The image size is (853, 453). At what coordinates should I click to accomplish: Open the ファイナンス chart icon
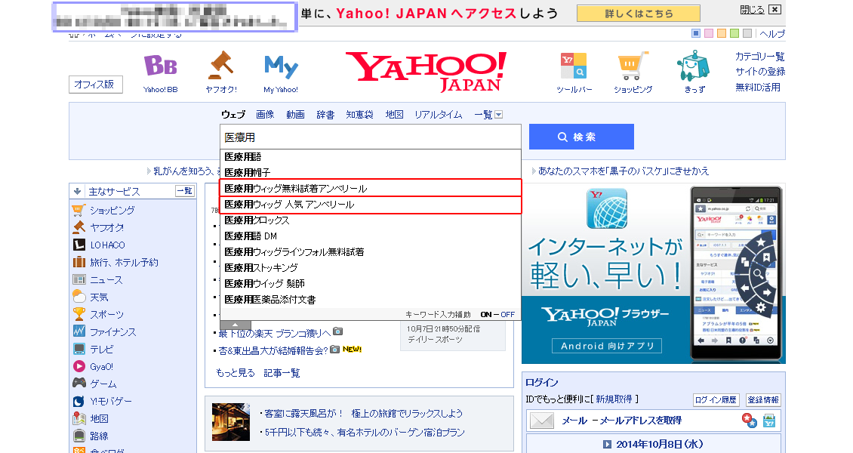click(x=79, y=331)
